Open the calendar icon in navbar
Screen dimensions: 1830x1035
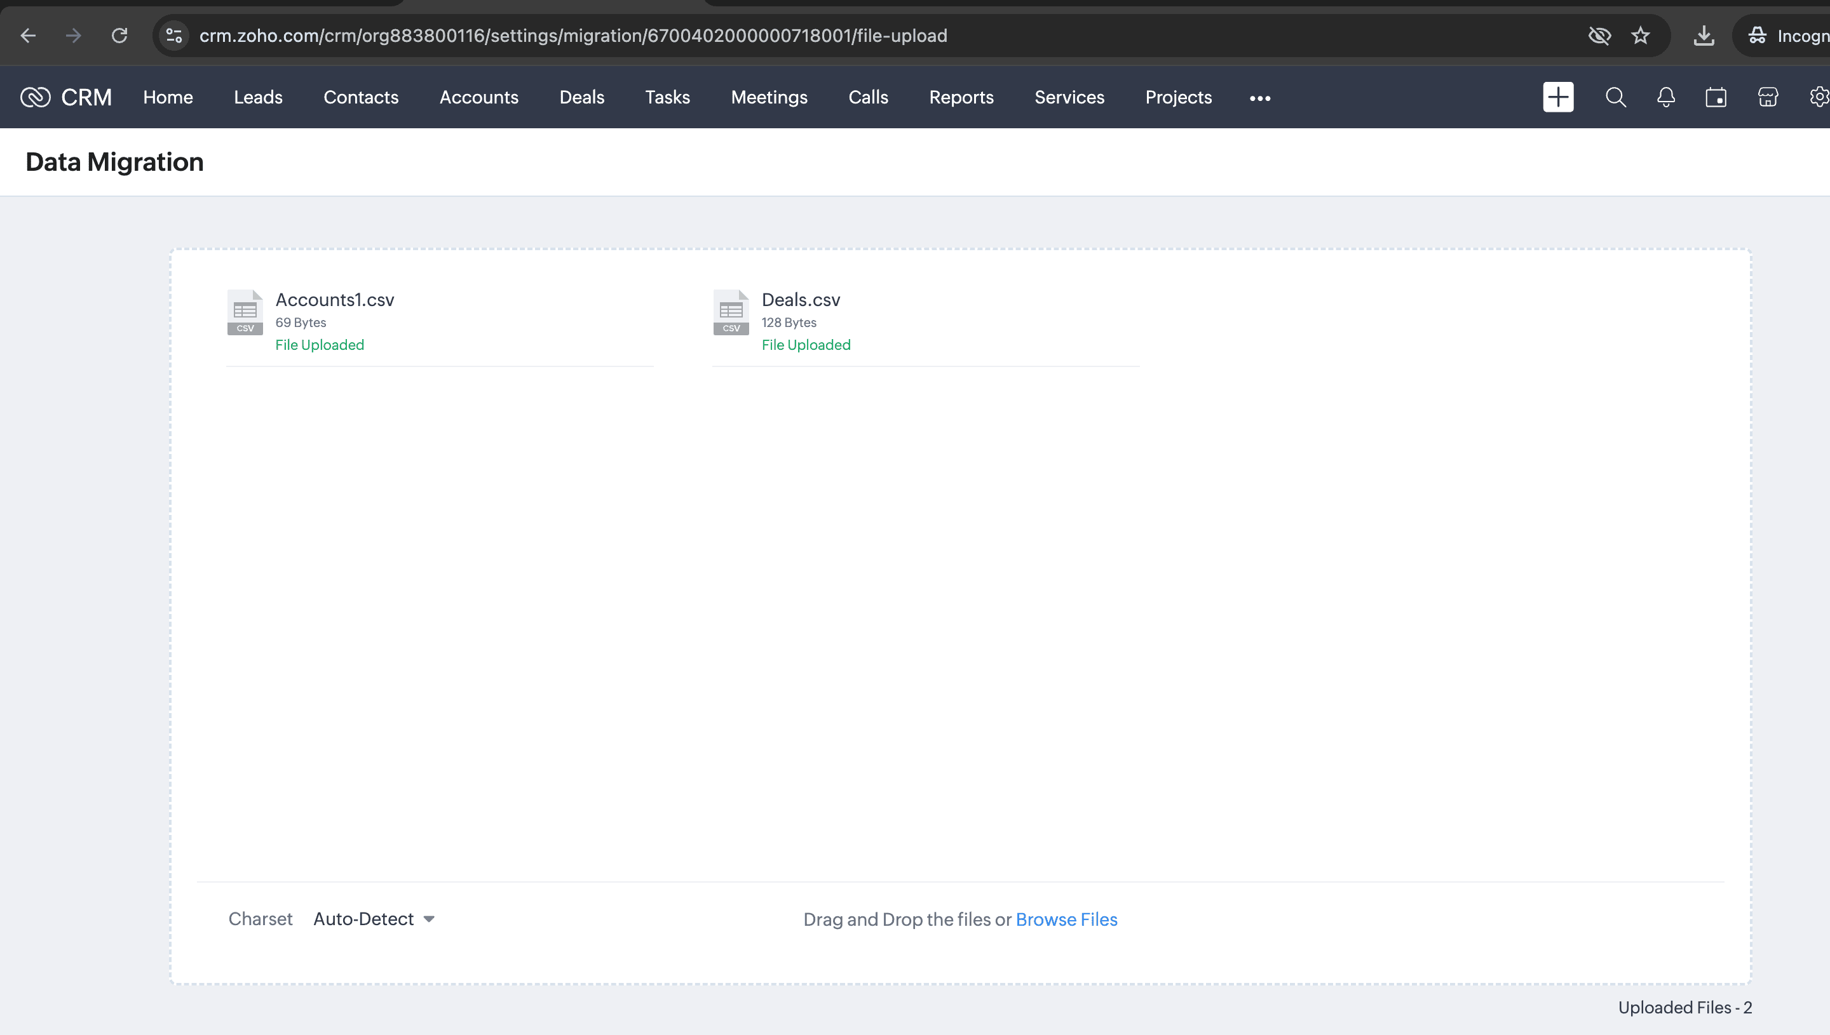point(1716,97)
